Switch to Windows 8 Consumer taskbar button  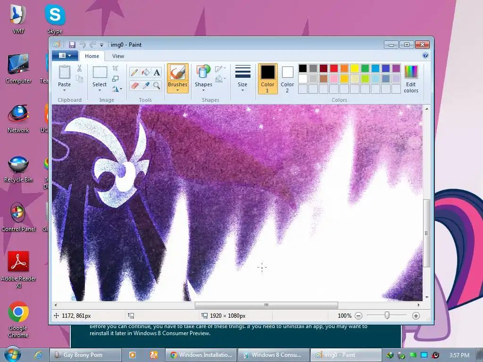point(274,355)
